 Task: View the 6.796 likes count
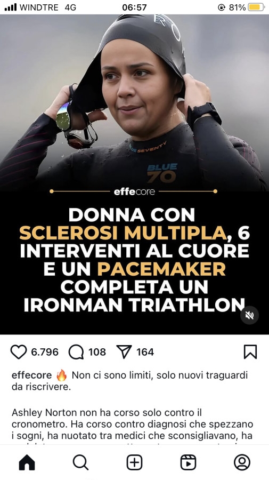click(45, 352)
